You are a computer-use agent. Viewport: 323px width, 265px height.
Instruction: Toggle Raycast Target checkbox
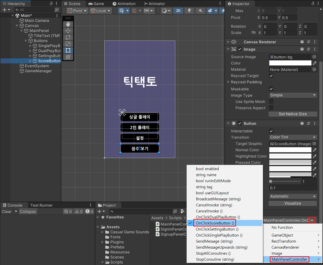(271, 76)
